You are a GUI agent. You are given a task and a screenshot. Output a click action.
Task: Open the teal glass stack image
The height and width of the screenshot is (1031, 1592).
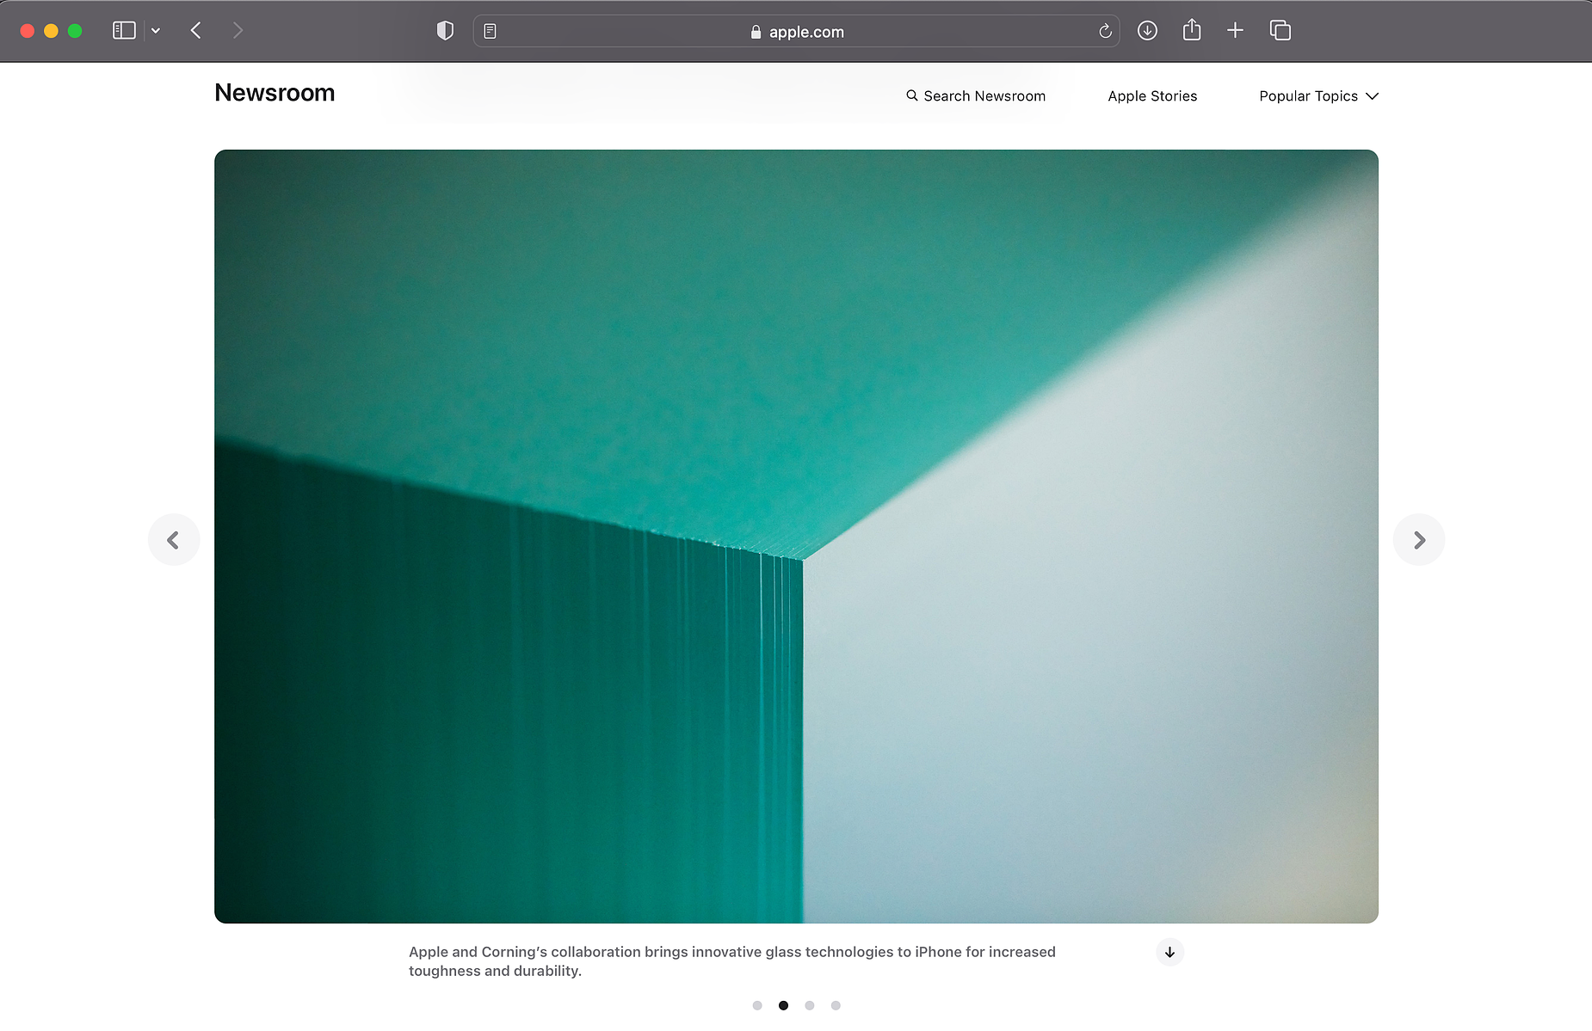click(796, 537)
